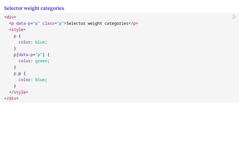Screen dimensions: 239x149
Task: Click the last 'color: blue;' declaration
Action: click(x=33, y=80)
